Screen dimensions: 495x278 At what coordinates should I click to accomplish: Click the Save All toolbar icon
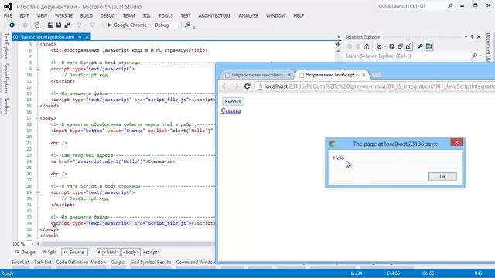pyautogui.click(x=67, y=25)
